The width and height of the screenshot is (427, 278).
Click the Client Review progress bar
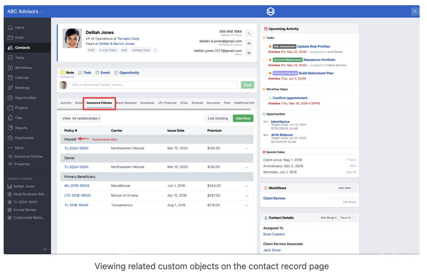(343, 198)
